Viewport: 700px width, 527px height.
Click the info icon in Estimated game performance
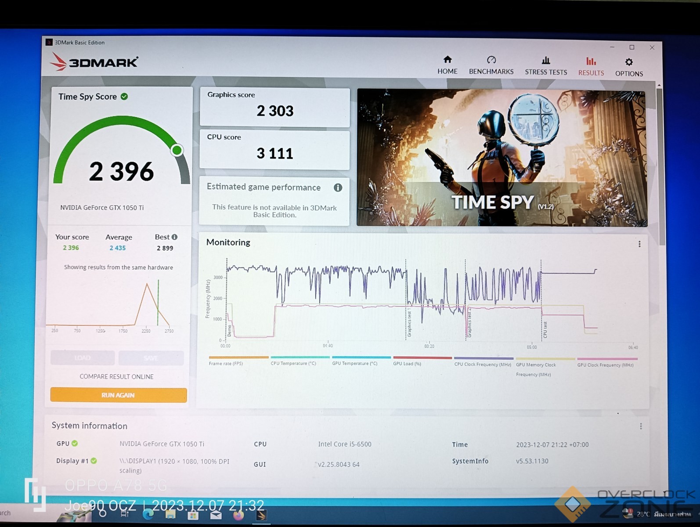pos(338,188)
